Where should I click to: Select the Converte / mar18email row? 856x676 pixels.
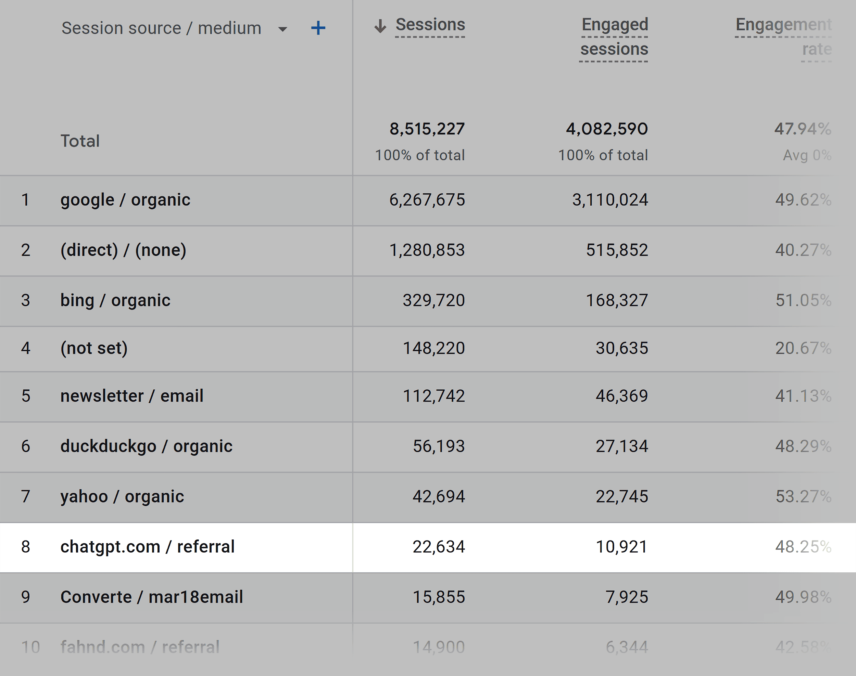tap(152, 597)
